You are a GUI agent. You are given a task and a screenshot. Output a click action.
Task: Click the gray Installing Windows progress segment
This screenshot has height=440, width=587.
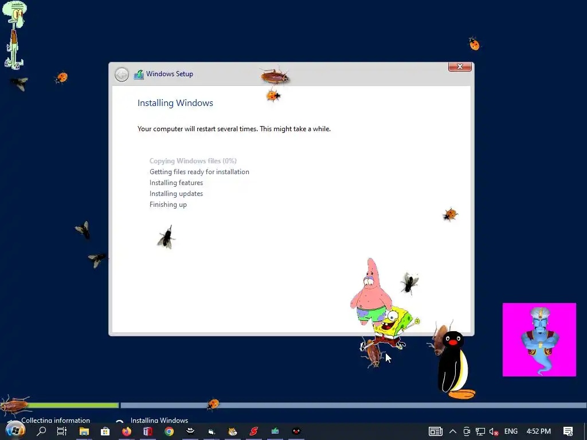353,405
